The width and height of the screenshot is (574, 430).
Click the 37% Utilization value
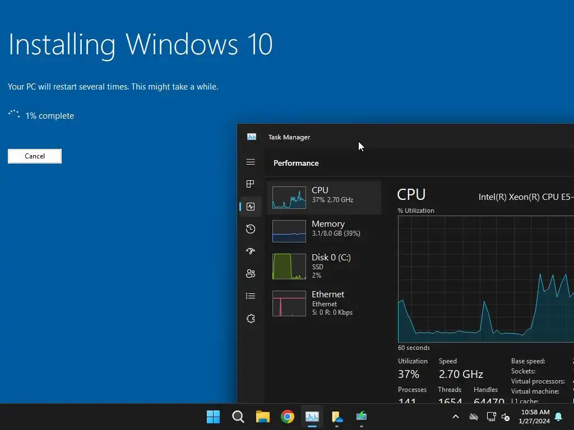[x=409, y=374]
